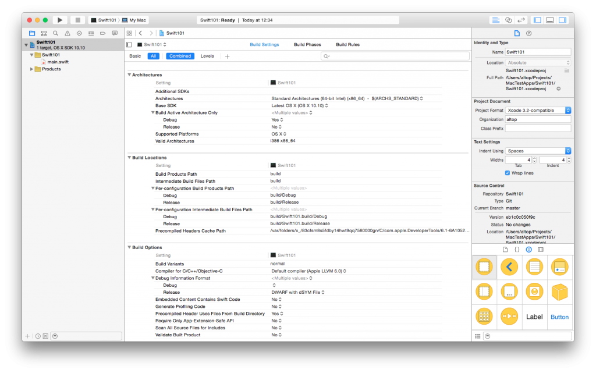Switch to the Version editor icon

[521, 20]
